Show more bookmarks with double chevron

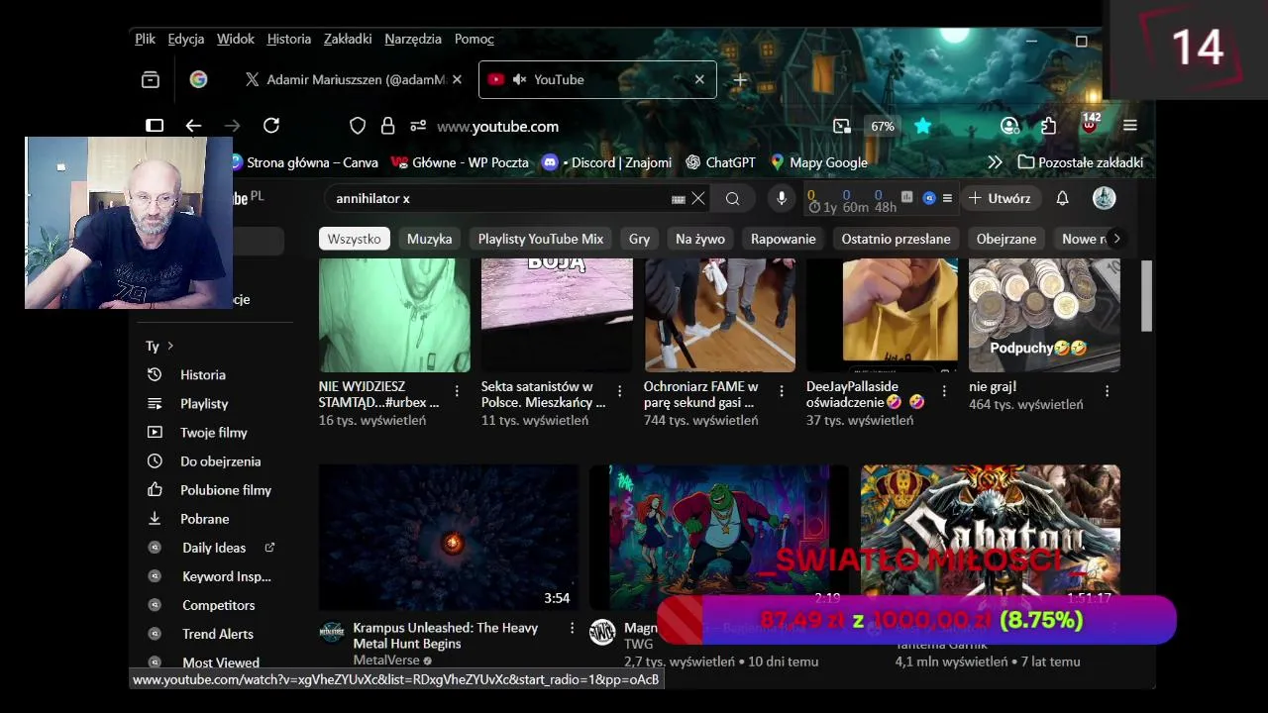coord(995,162)
